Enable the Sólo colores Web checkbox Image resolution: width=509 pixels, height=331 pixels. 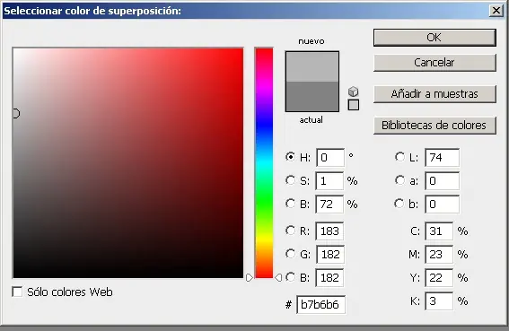(17, 292)
